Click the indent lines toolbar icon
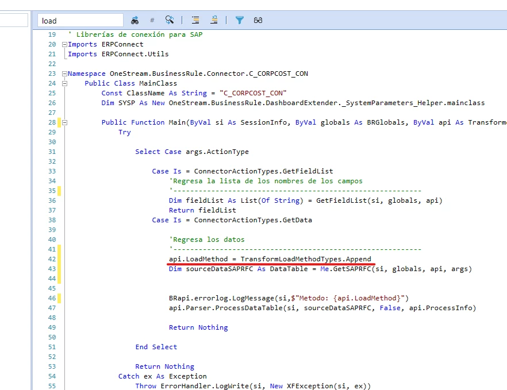The image size is (507, 390). [x=195, y=20]
